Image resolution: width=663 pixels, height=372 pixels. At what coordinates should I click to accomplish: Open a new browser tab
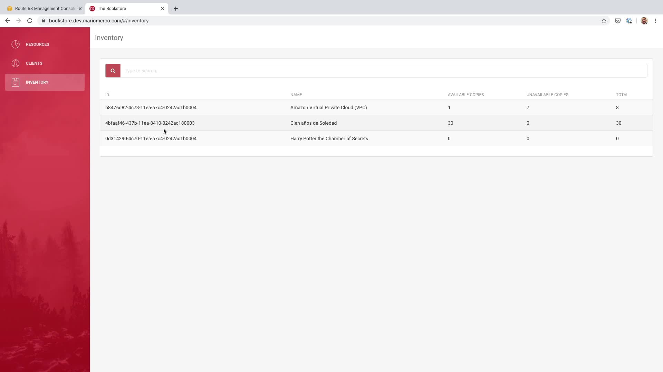176,9
